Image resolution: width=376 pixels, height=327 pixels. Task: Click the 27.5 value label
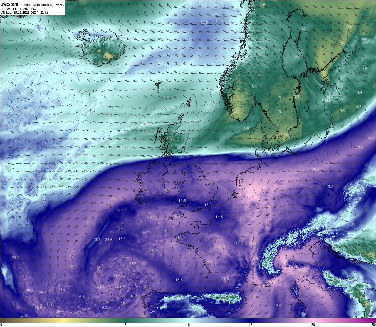(118, 288)
